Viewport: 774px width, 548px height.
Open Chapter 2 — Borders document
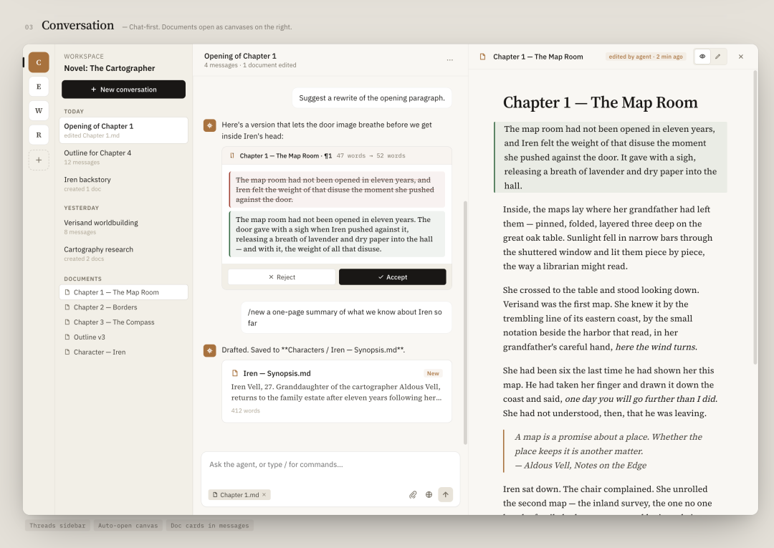tap(105, 307)
